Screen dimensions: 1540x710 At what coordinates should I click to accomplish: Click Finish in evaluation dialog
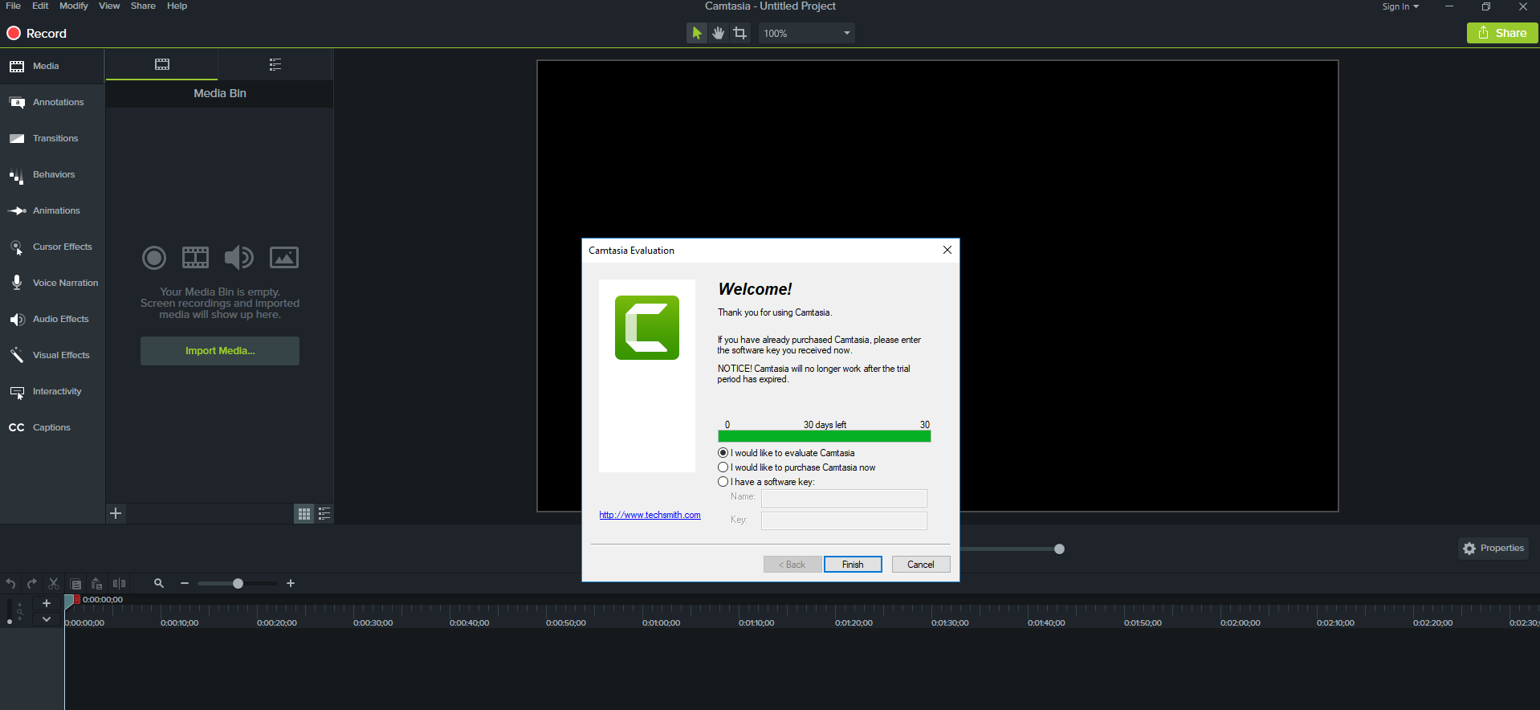(x=853, y=565)
